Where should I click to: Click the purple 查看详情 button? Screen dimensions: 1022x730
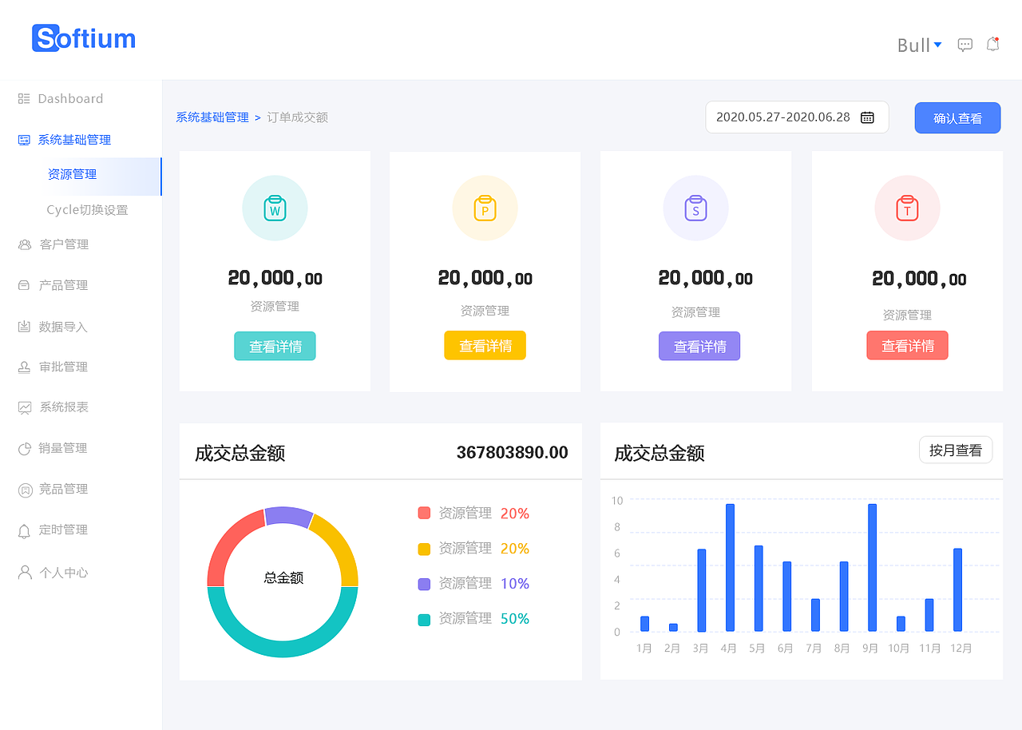pyautogui.click(x=699, y=346)
